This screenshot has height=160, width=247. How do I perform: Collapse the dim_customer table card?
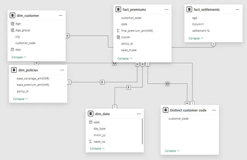tap(19, 57)
